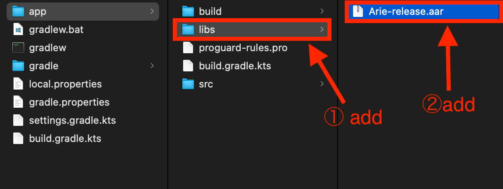Click the Arie-release.aar archive icon

click(x=358, y=12)
